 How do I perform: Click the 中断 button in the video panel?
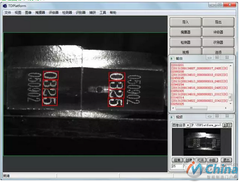213,160
